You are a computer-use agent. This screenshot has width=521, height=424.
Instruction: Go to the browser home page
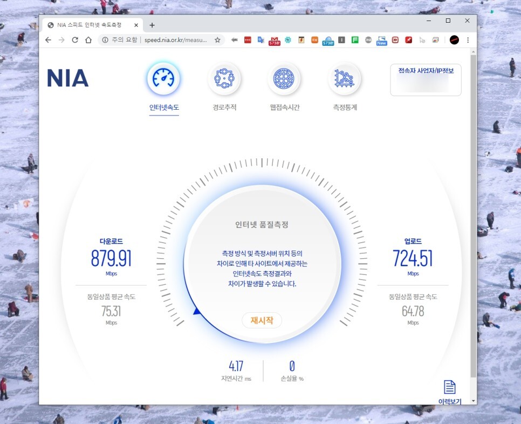(88, 40)
